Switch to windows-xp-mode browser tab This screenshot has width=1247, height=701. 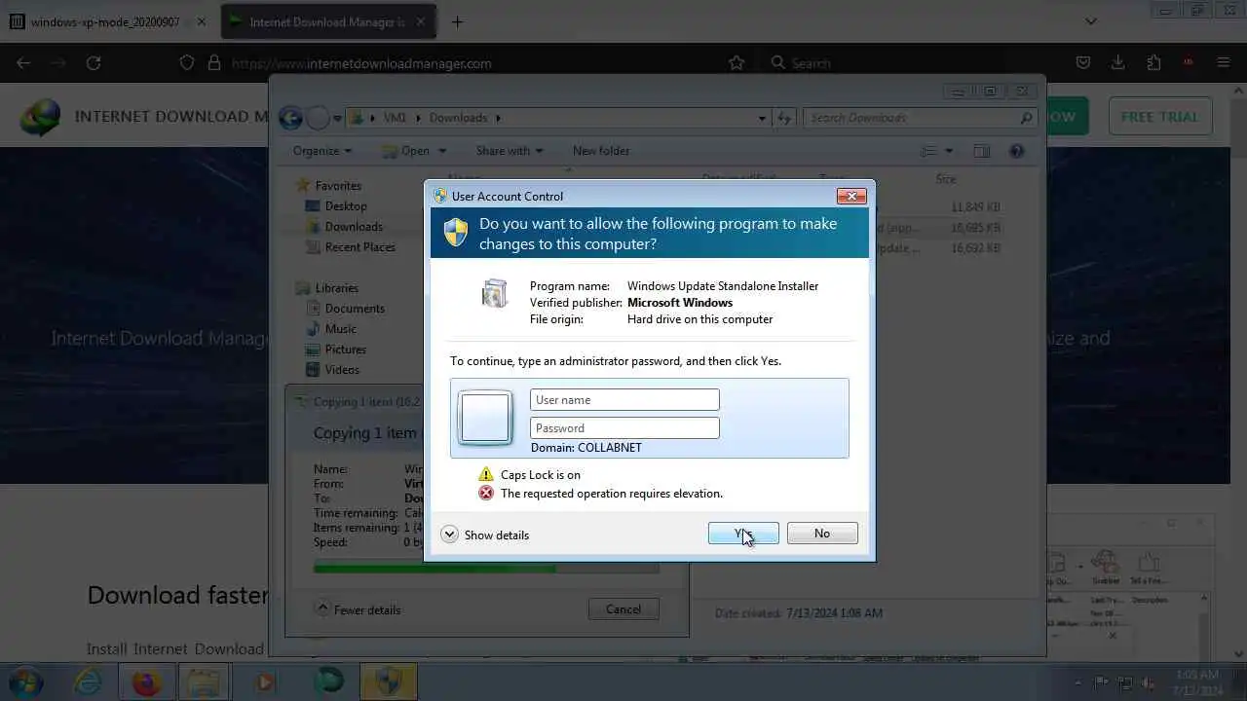pyautogui.click(x=107, y=21)
